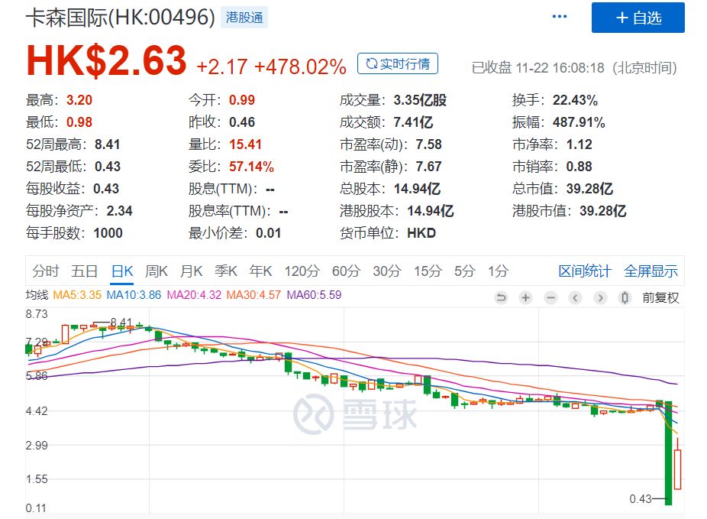
Task: Switch to 120分 chart tab
Action: (x=302, y=271)
